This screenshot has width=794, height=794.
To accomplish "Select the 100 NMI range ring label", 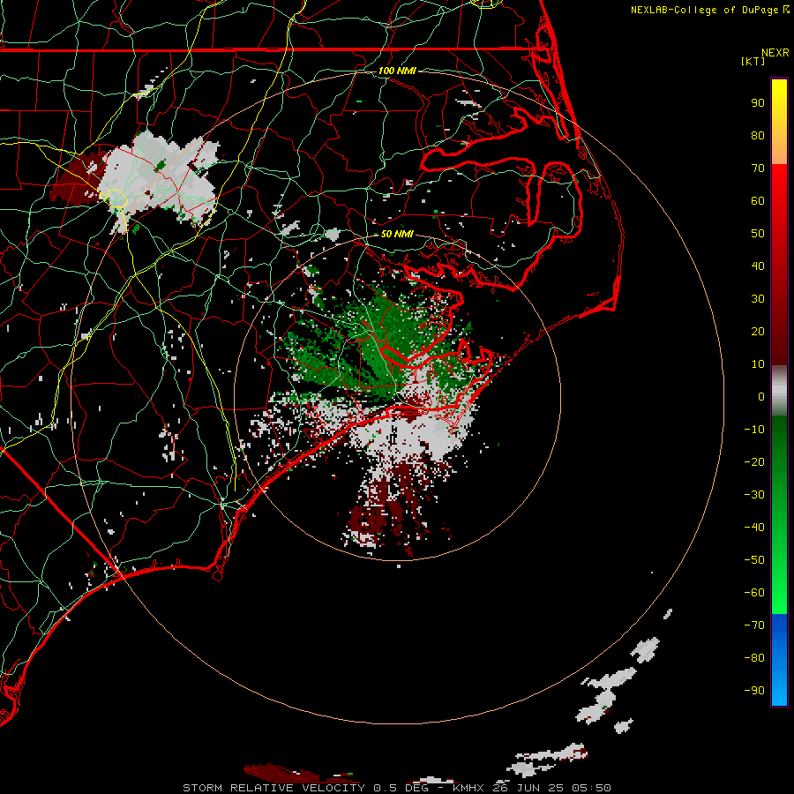I will (397, 71).
